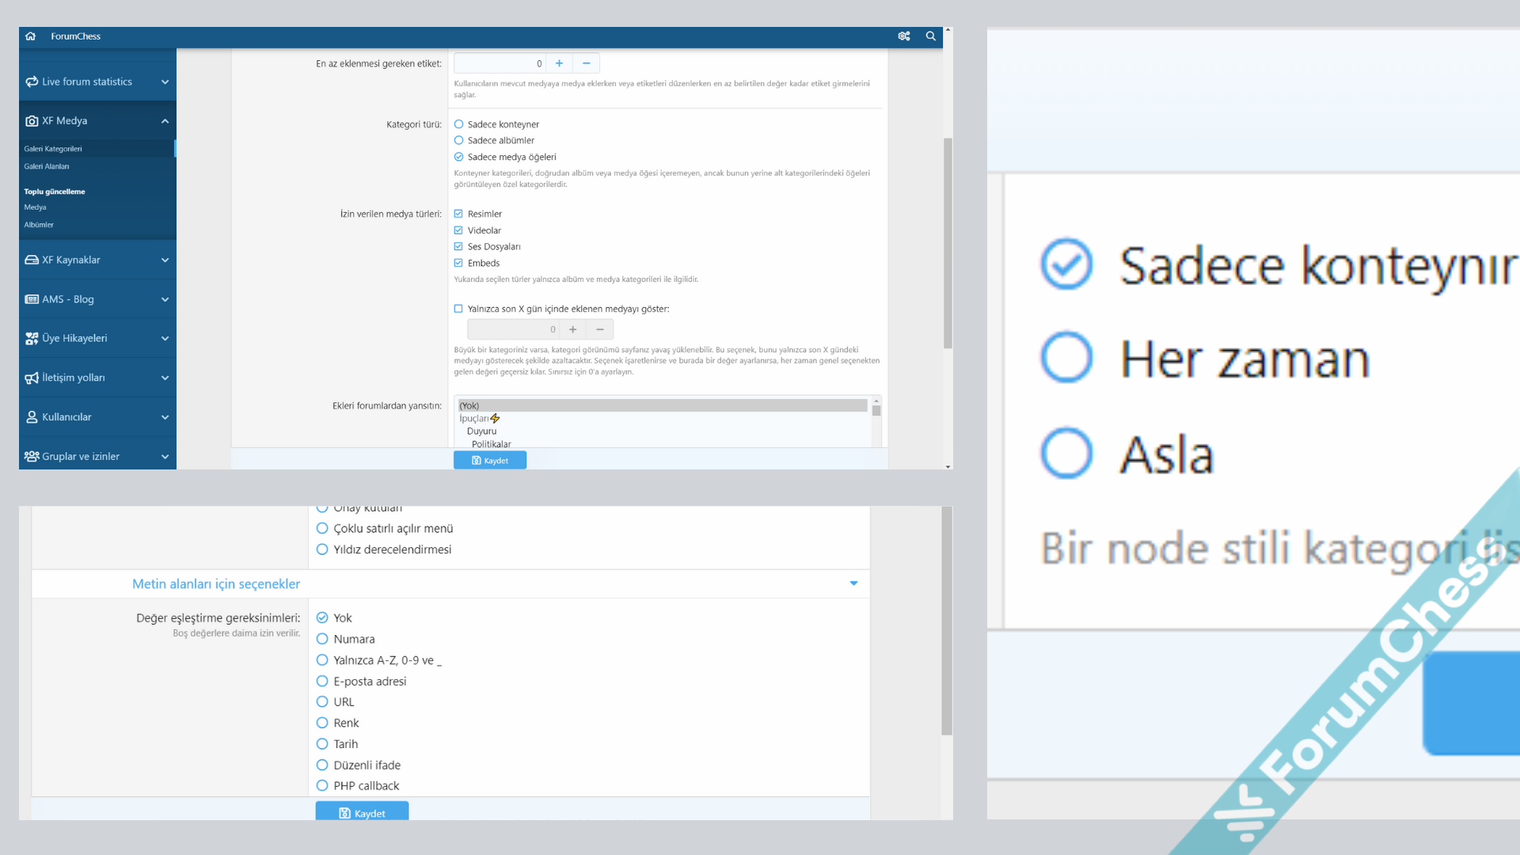
Task: Click the Kullanıcılar user icon
Action: click(x=32, y=417)
